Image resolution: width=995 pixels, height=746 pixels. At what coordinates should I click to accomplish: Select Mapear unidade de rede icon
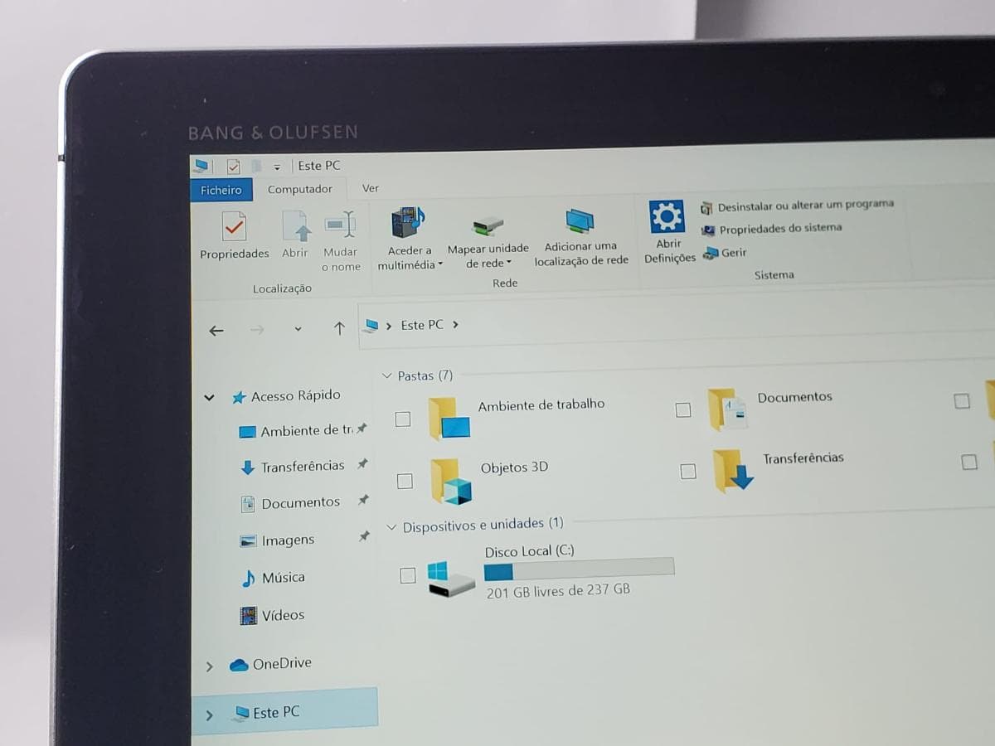(488, 224)
